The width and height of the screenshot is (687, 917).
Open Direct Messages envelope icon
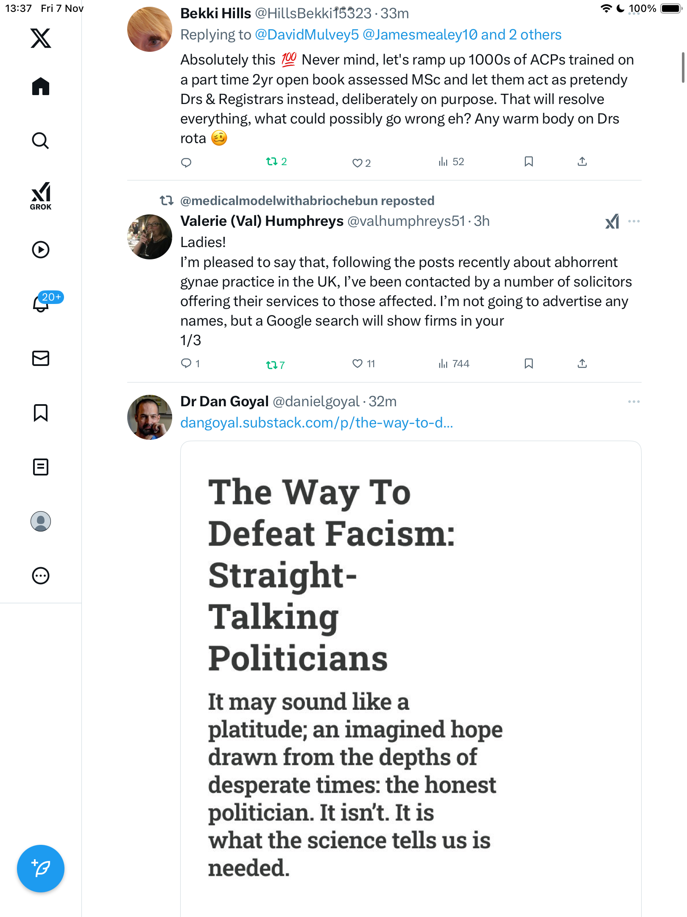tap(41, 358)
